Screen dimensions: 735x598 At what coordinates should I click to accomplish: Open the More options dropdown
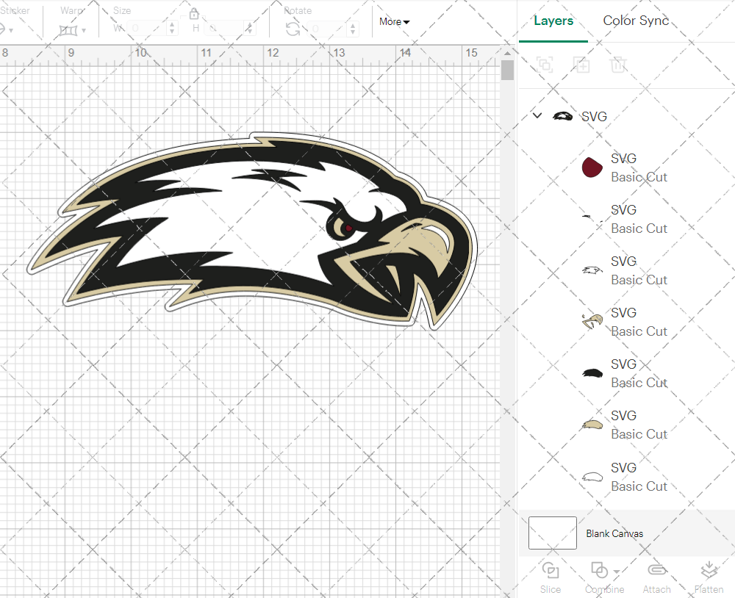click(394, 22)
